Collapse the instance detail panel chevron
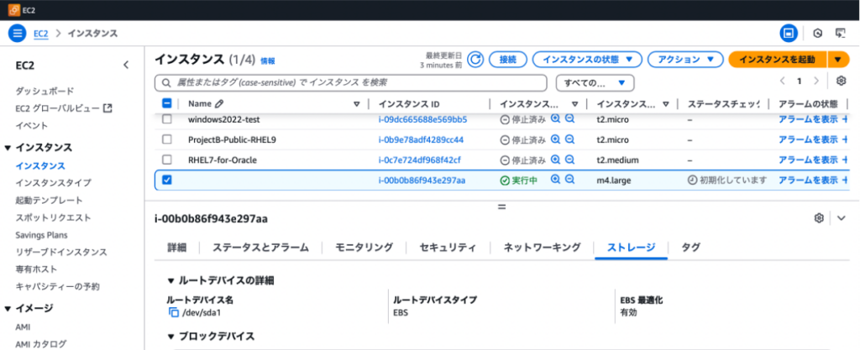860x350 pixels. [x=842, y=218]
